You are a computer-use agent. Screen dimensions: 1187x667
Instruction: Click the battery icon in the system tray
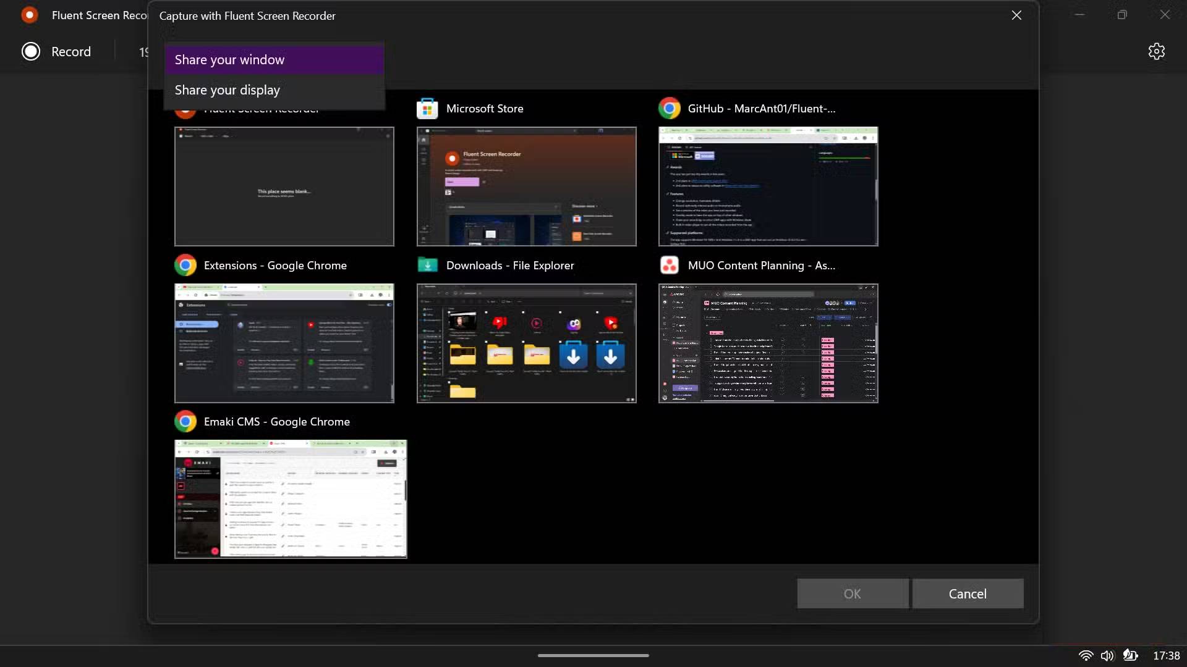[x=1131, y=656]
